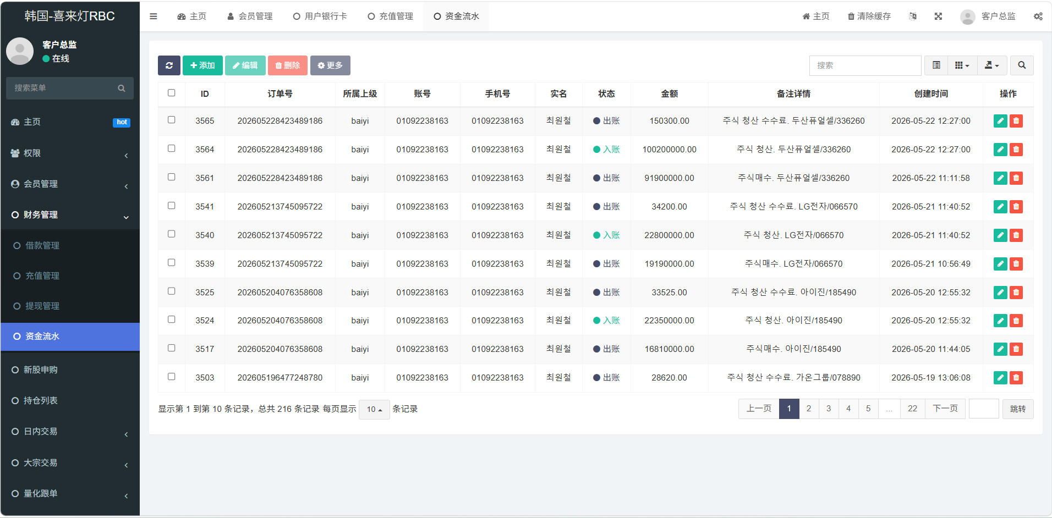Delete row 3525 with red trash icon
This screenshot has width=1052, height=518.
(1016, 293)
